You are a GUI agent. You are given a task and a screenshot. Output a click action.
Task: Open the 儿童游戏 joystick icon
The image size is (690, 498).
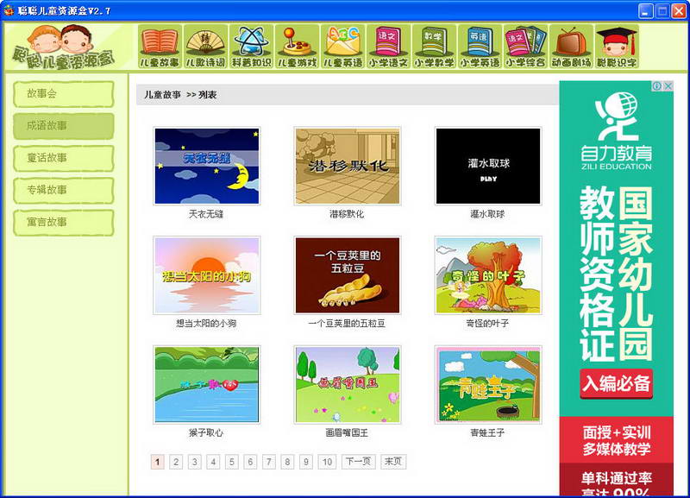click(297, 47)
